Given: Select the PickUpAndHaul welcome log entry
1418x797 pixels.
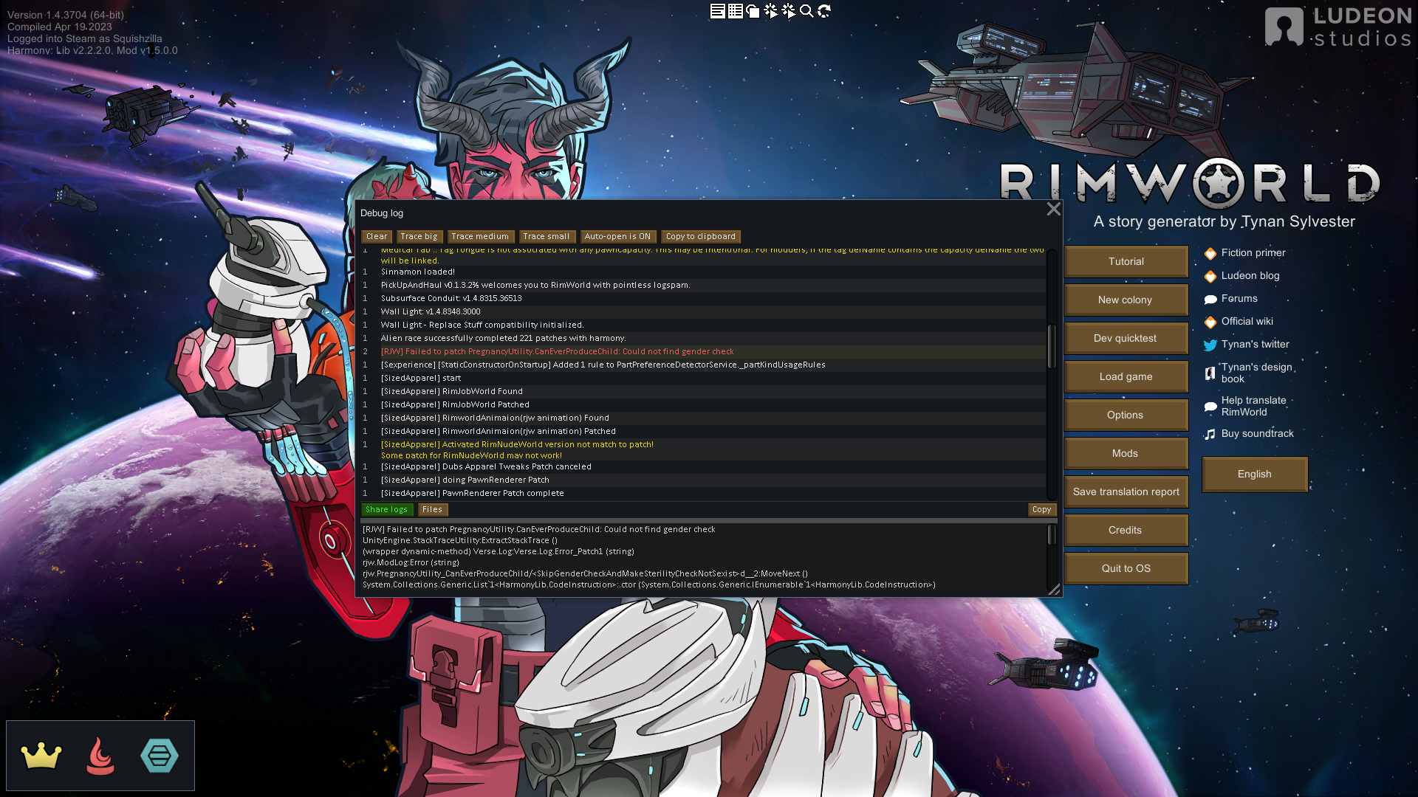Looking at the screenshot, I should pos(703,286).
